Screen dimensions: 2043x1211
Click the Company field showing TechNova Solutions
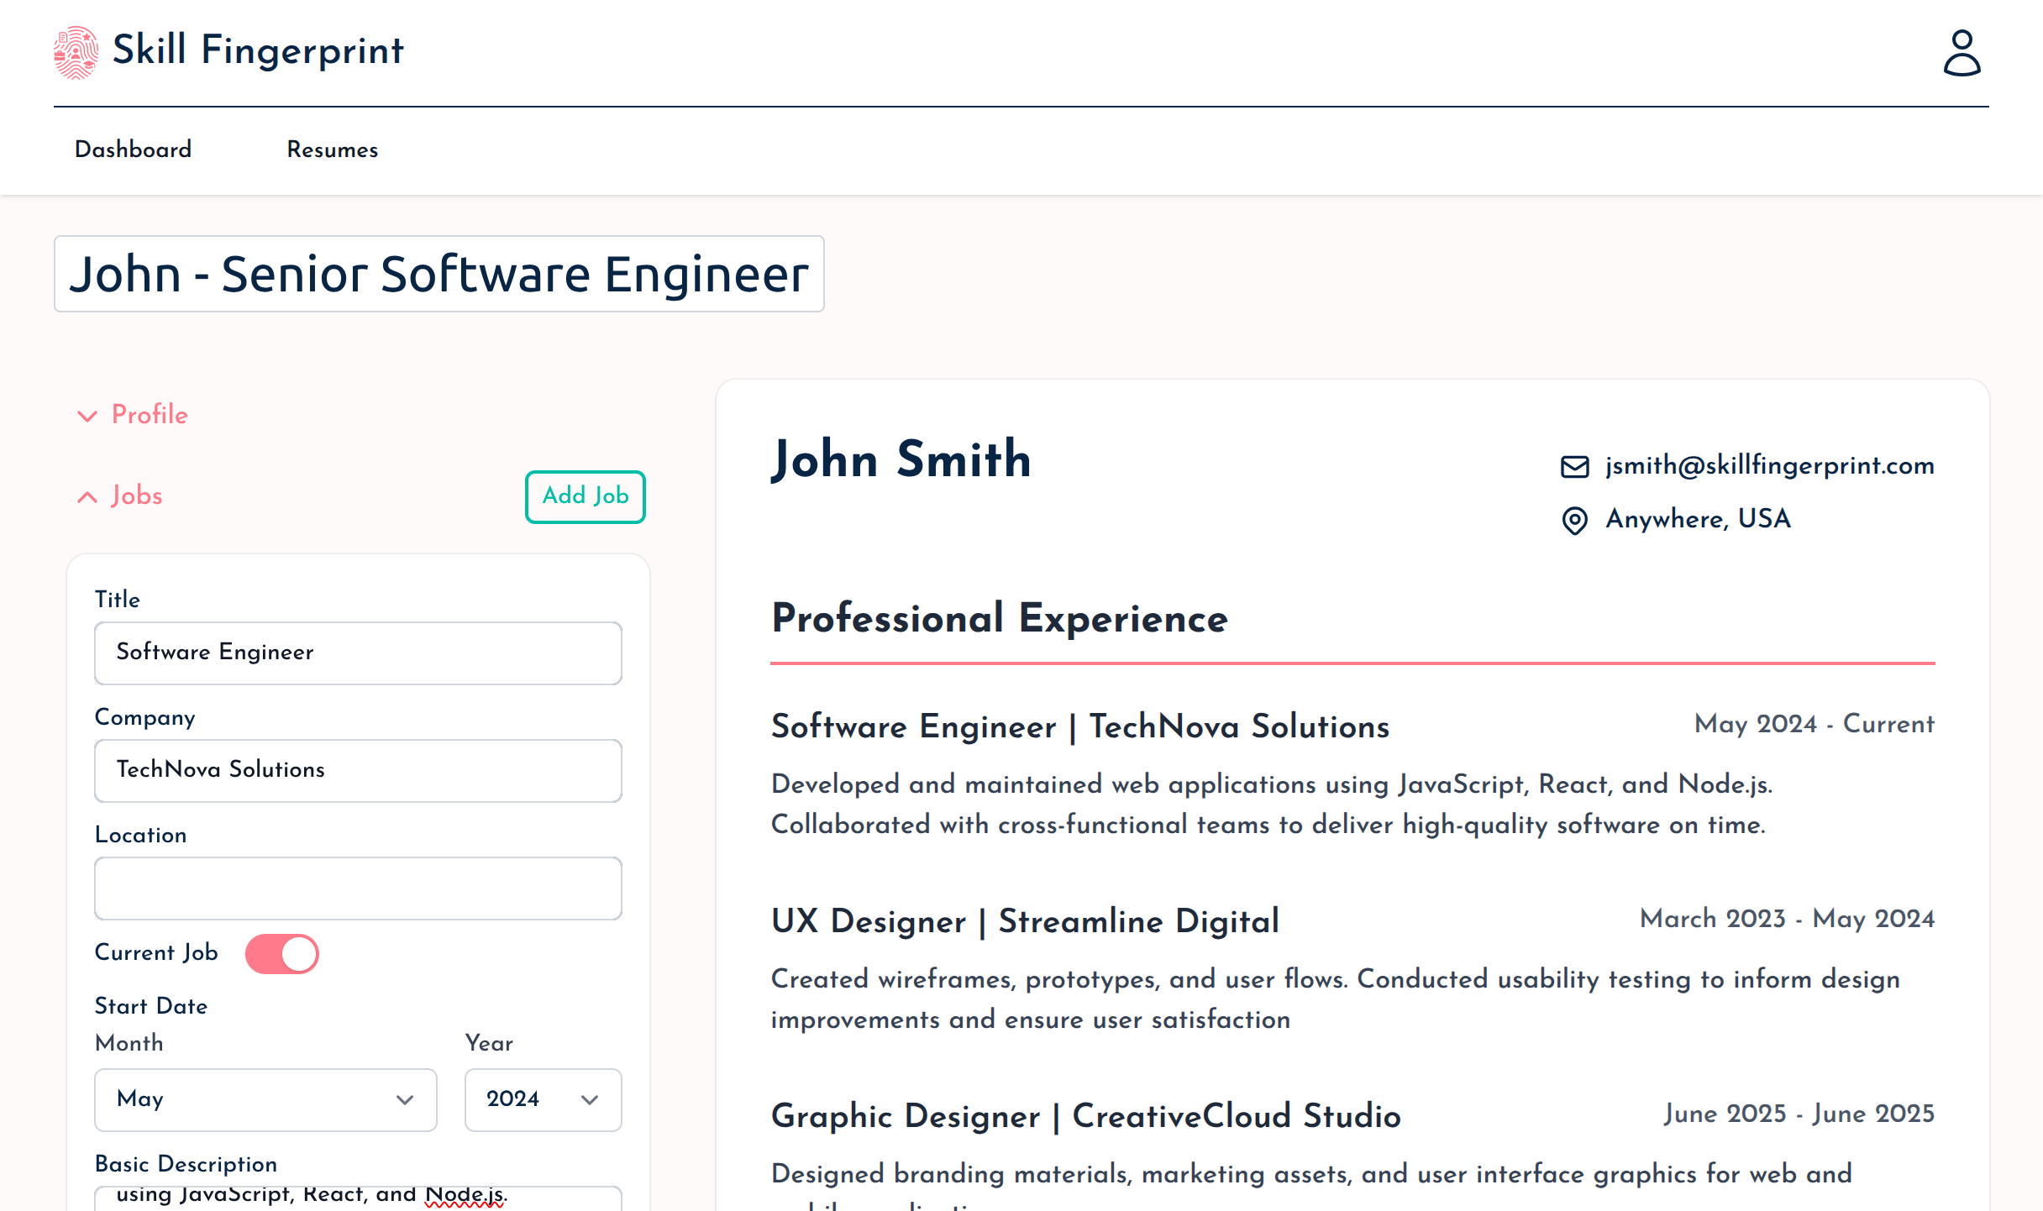358,770
